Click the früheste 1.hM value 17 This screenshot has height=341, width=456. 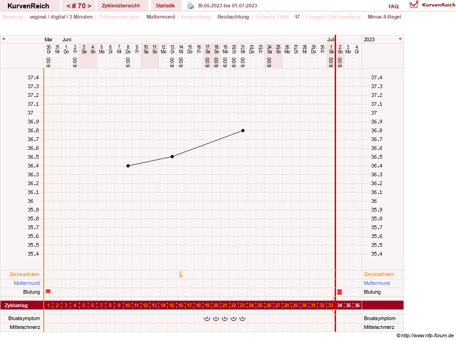tap(297, 17)
